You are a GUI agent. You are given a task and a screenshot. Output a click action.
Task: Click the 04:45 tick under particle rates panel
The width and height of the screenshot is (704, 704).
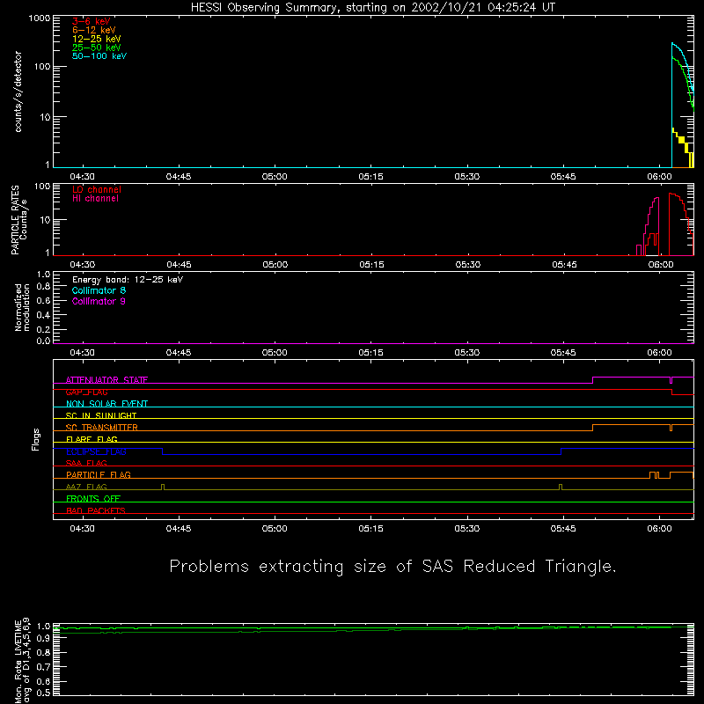(x=179, y=265)
